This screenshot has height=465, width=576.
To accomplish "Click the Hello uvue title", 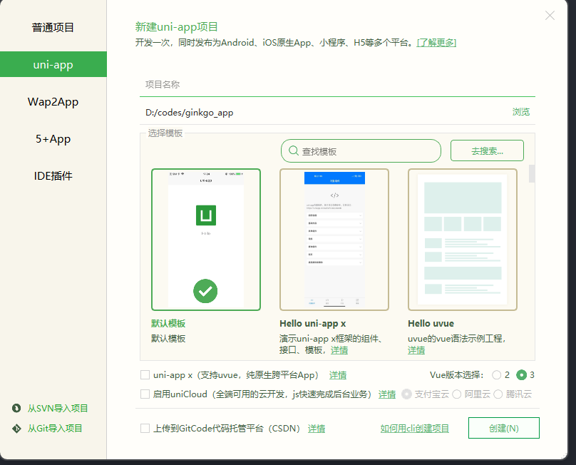I will [x=431, y=324].
